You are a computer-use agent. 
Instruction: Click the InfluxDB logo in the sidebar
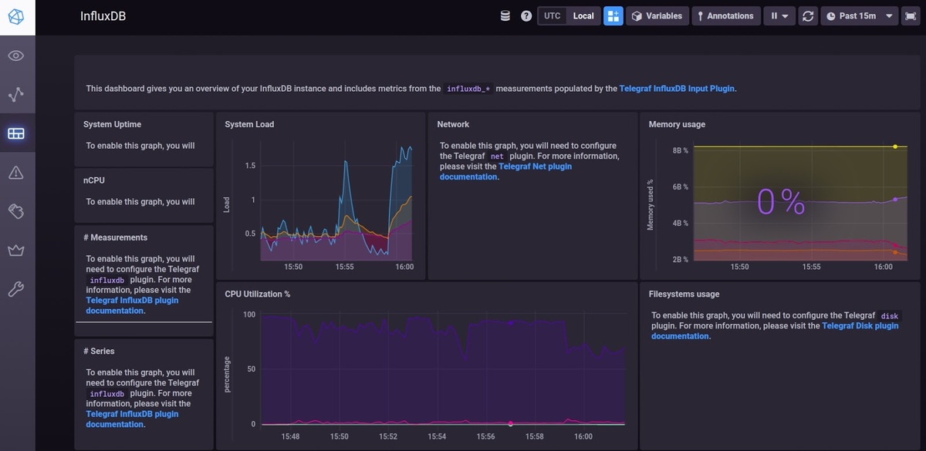[x=17, y=16]
